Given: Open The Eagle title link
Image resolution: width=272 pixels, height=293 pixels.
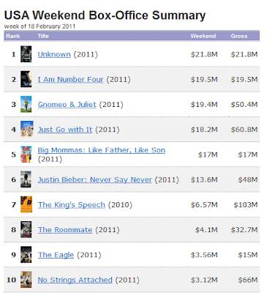Looking at the screenshot, I should 56,255.
